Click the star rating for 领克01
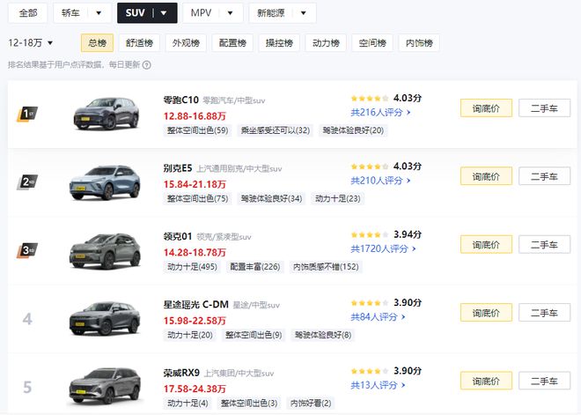Image resolution: width=581 pixels, height=415 pixels. [370, 234]
